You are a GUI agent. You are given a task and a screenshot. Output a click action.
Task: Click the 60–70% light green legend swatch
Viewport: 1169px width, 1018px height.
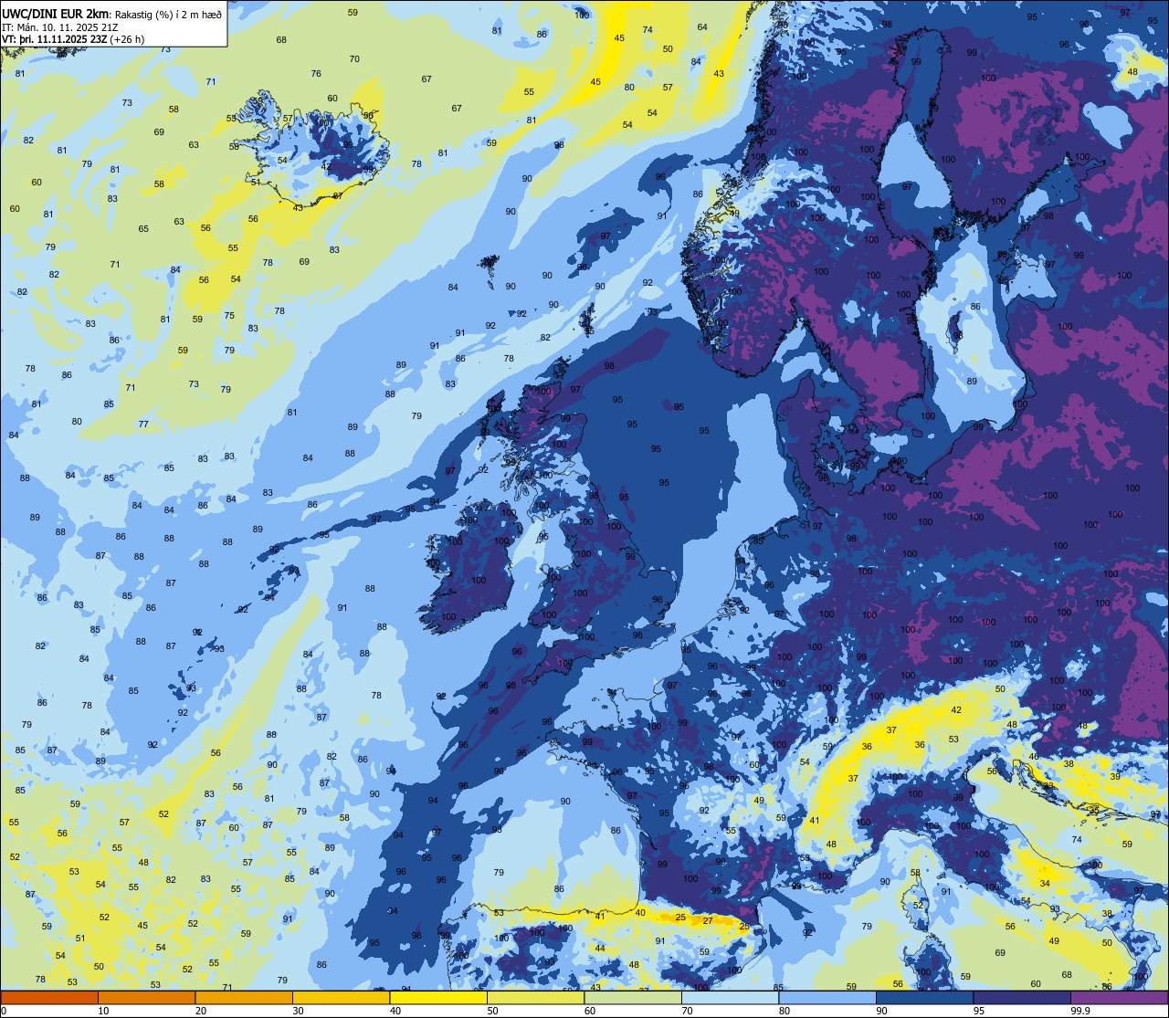tap(633, 998)
